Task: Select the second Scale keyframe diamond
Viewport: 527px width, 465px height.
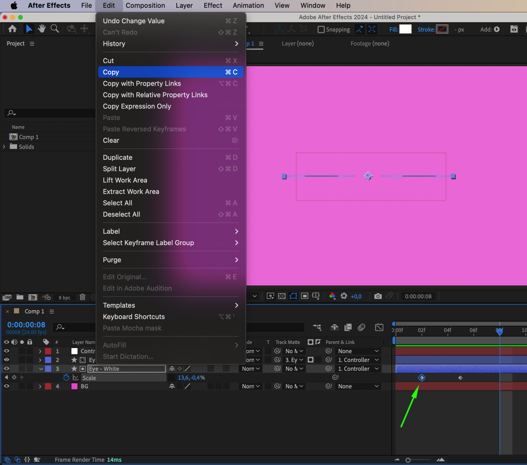Action: coord(460,378)
